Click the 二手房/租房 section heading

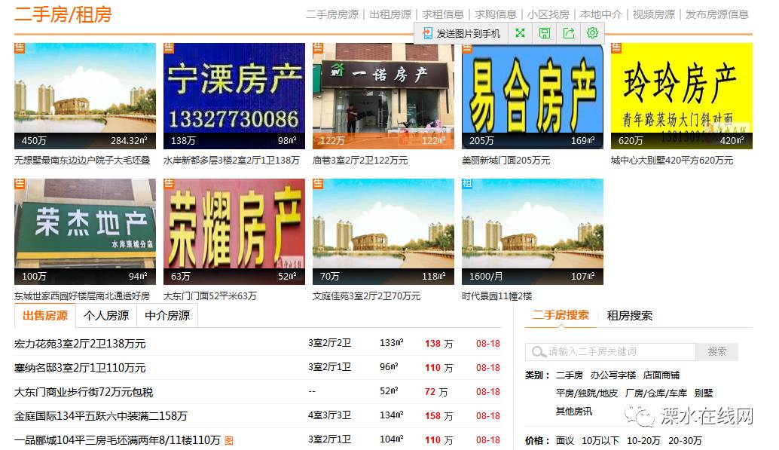(x=63, y=14)
